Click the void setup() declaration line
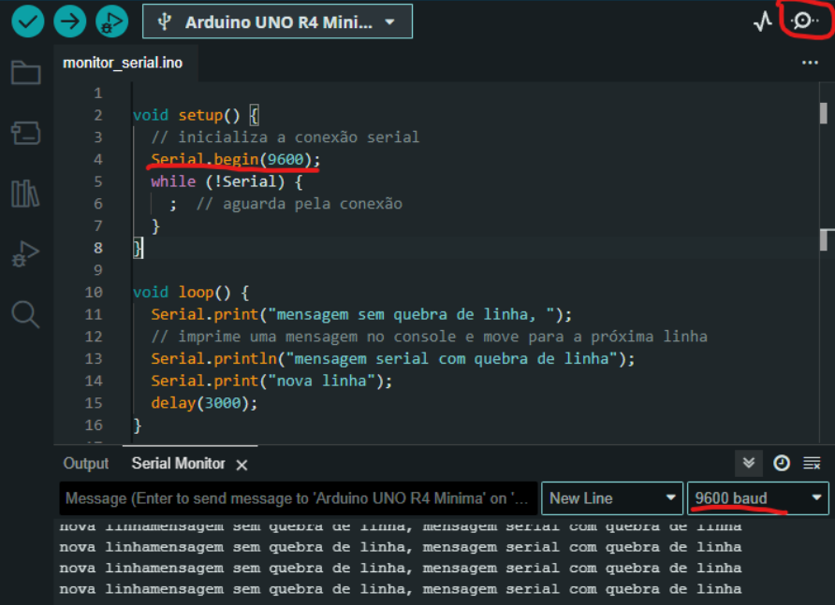Image resolution: width=835 pixels, height=605 pixels. pos(196,115)
